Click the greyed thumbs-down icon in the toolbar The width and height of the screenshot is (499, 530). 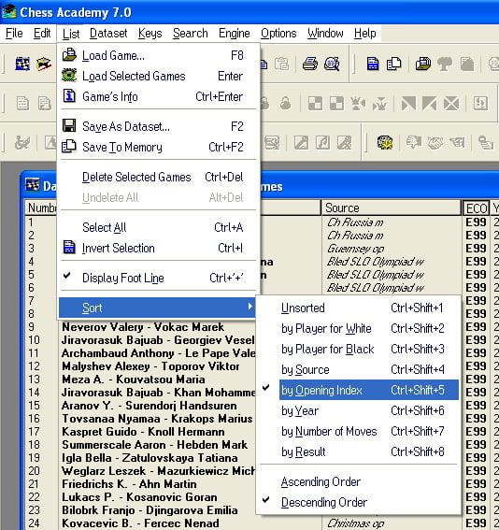coord(414,142)
